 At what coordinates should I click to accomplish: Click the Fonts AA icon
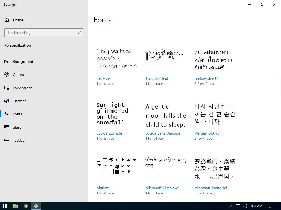pos(7,114)
